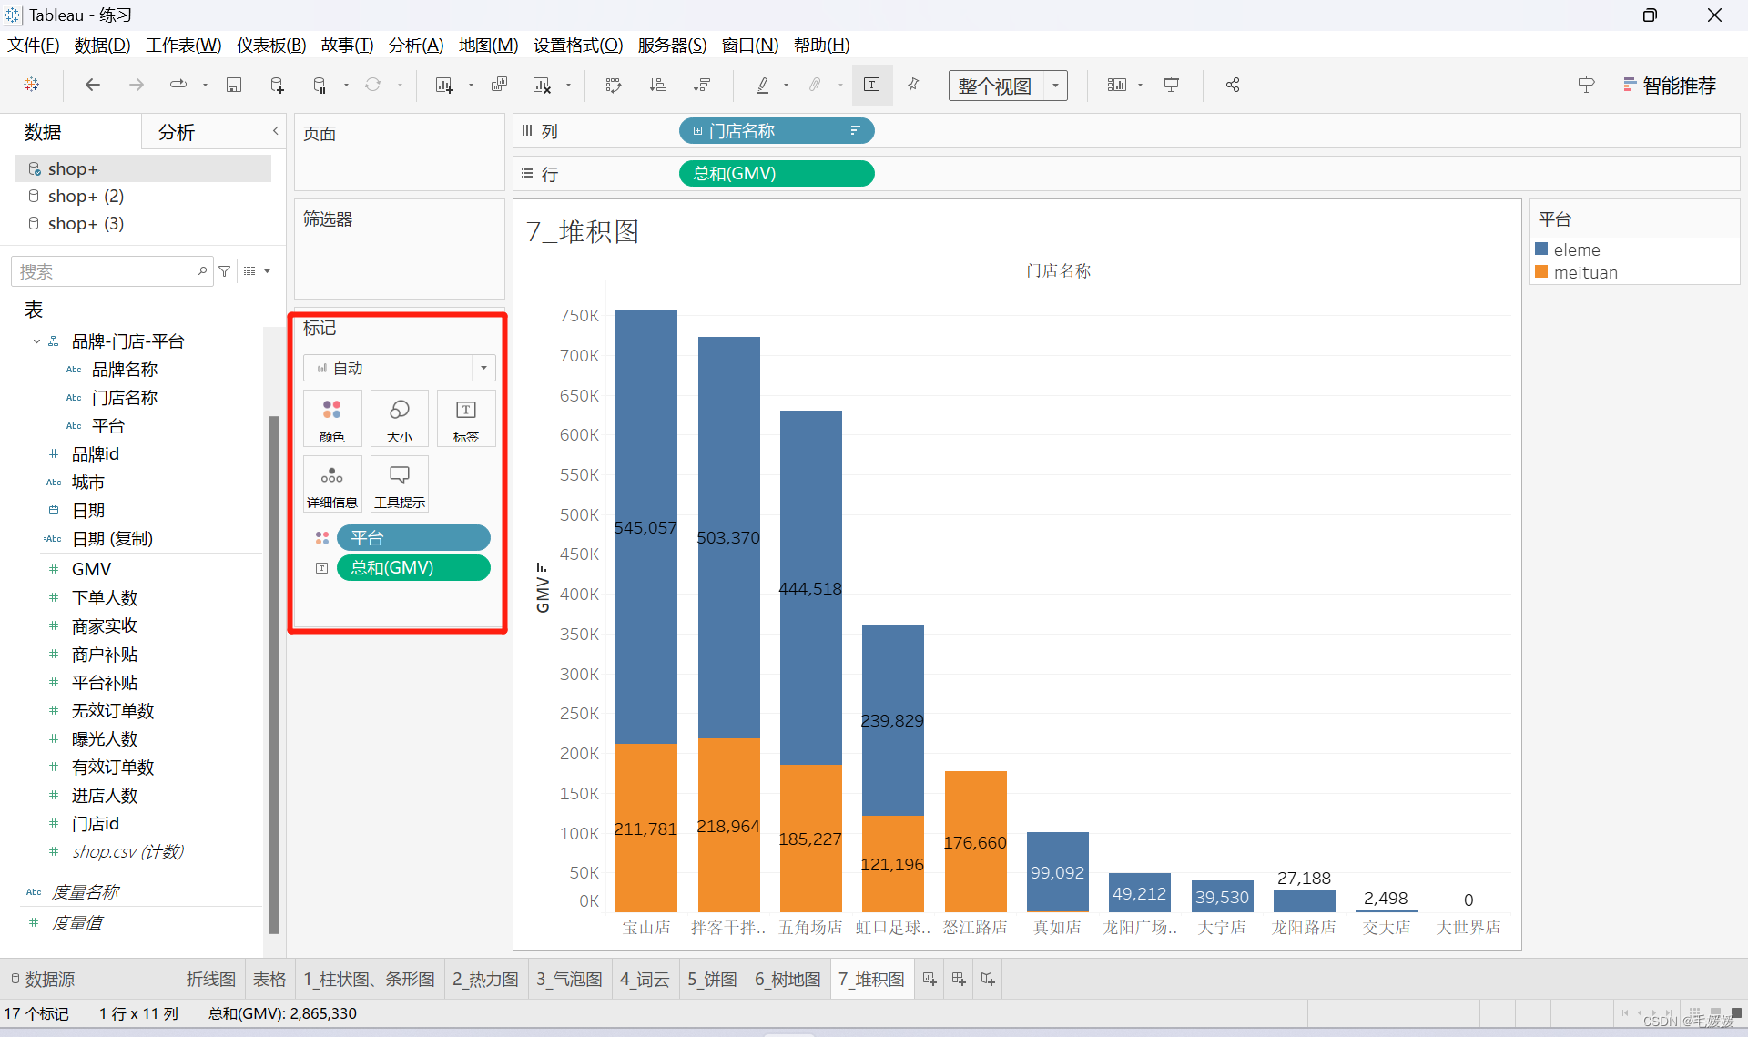
Task: Click the new worksheet icon
Action: point(444,85)
